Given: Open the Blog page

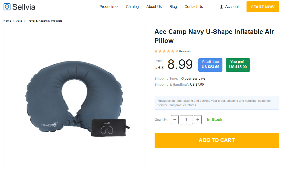Looking at the screenshot, I should click(x=173, y=7).
